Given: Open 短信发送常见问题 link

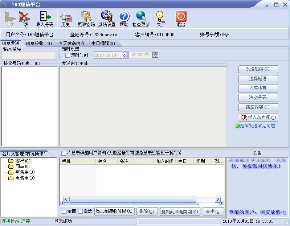Looking at the screenshot, I should pos(257,126).
